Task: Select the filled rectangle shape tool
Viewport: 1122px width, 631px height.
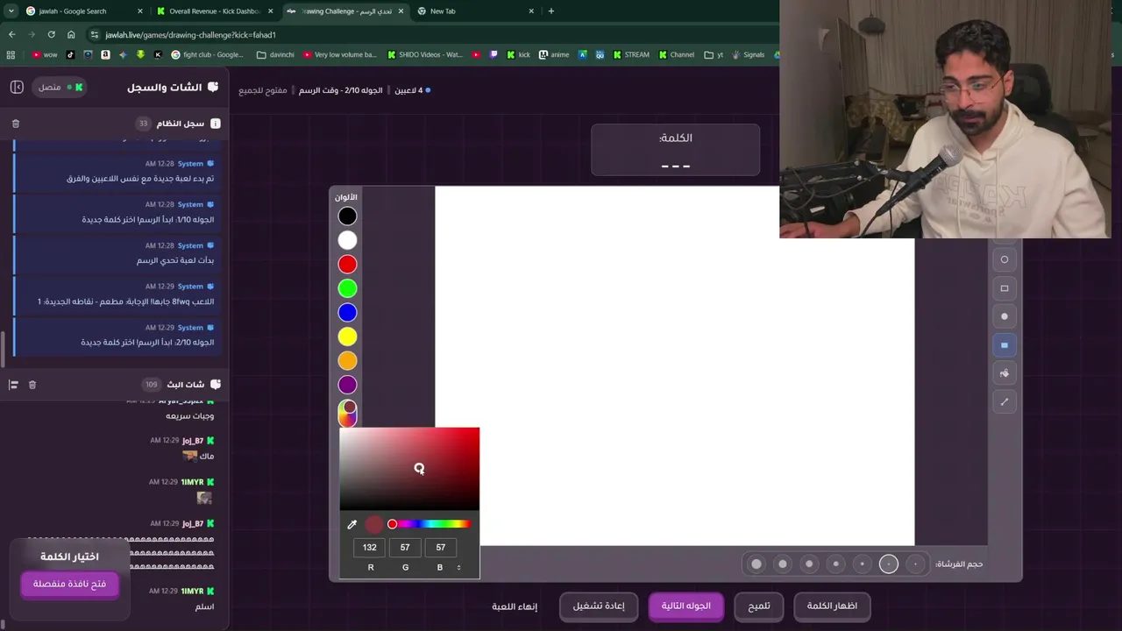Action: [x=1005, y=345]
